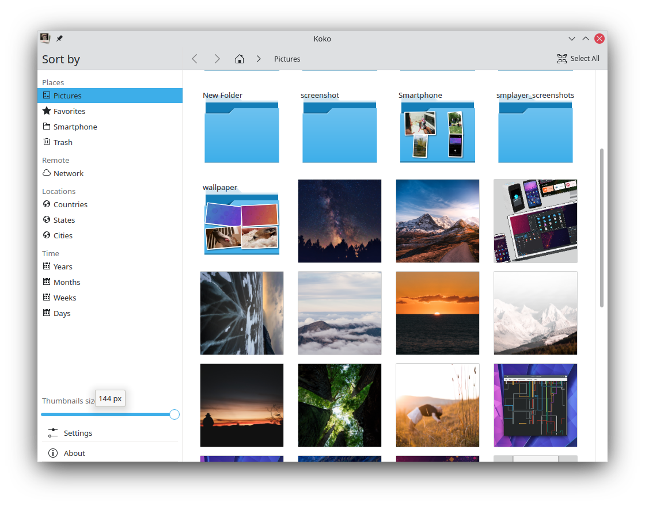Click the Select All button
The height and width of the screenshot is (506, 645).
(x=578, y=59)
